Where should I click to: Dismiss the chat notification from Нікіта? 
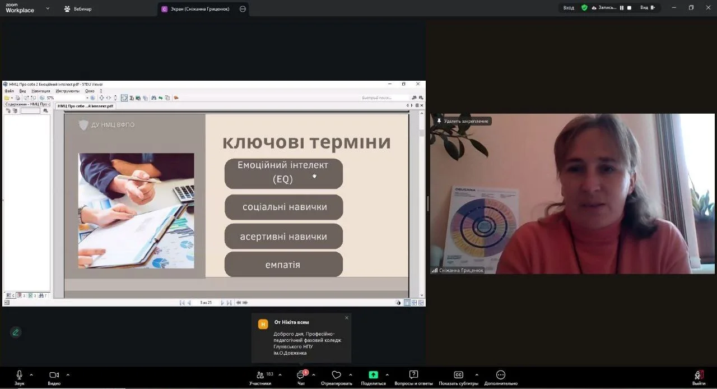click(x=347, y=318)
